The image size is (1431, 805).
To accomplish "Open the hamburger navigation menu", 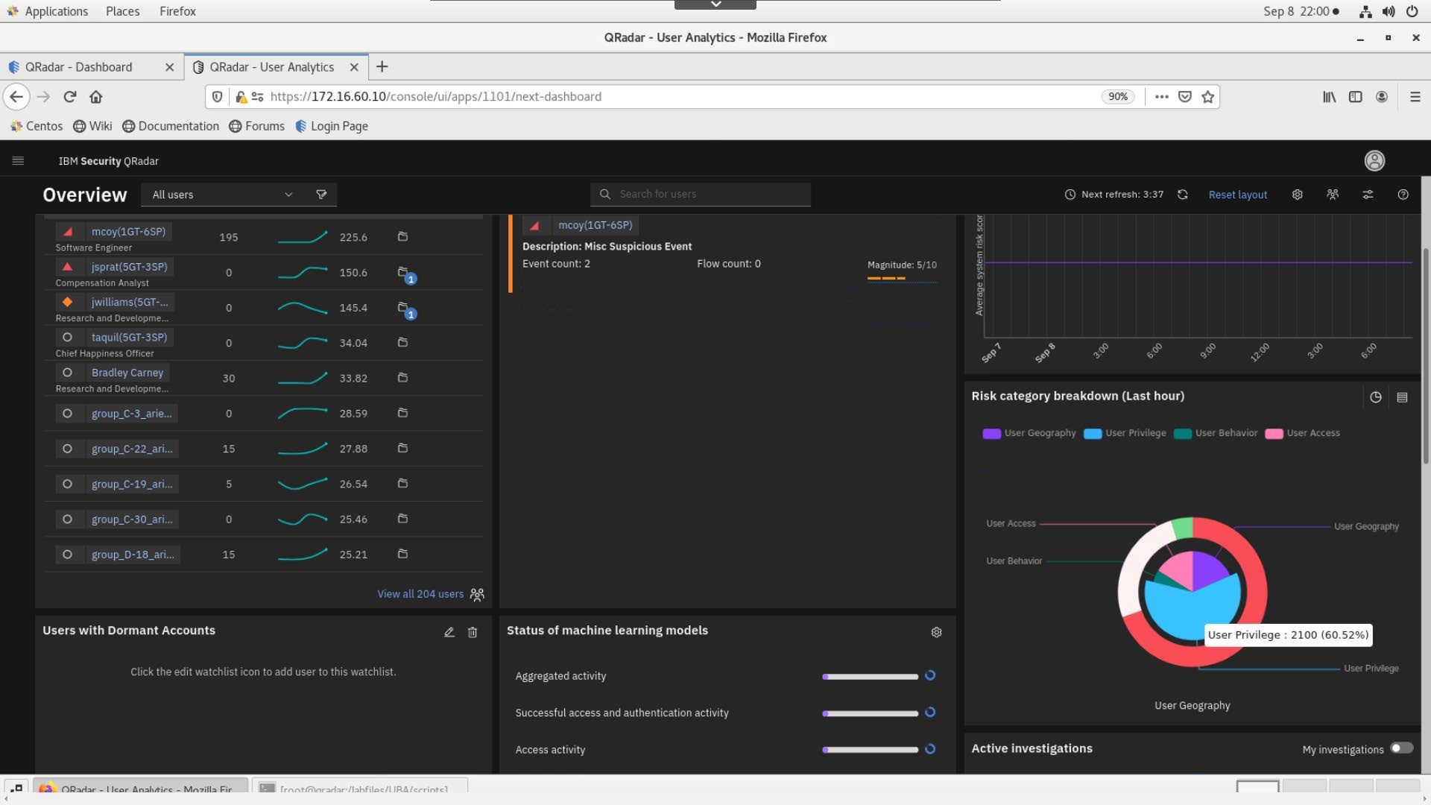I will coord(18,161).
